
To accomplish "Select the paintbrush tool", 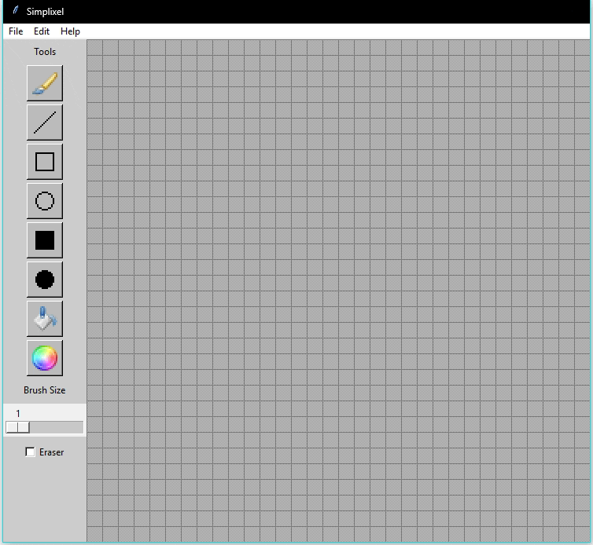I will coord(45,83).
